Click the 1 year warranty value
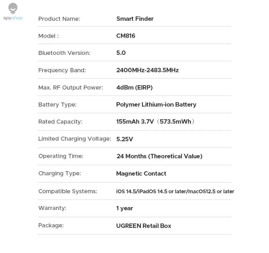 tap(125, 208)
